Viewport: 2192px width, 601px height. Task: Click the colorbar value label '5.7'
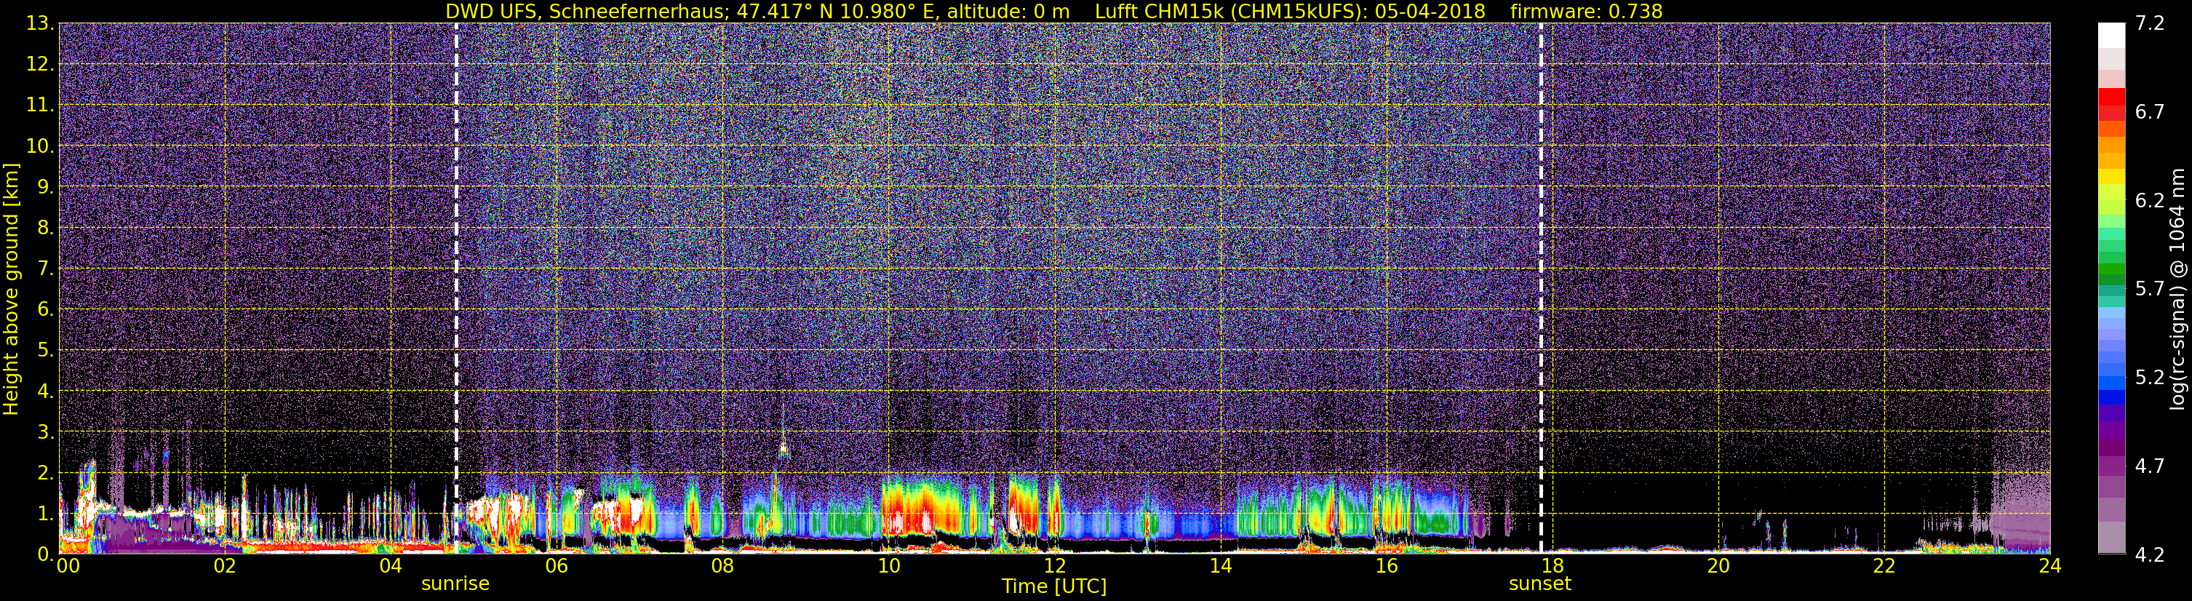(2150, 289)
